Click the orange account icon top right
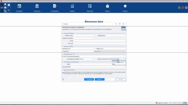 [186, 8]
